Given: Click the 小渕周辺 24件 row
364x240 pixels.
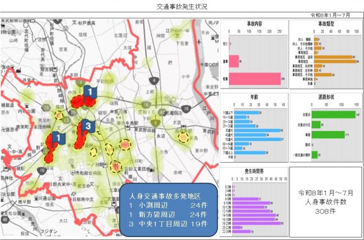Looking at the screenshot, I should [168, 206].
